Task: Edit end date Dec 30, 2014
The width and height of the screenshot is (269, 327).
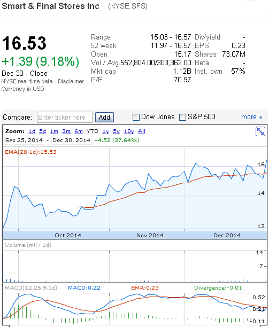Action: [x=71, y=140]
